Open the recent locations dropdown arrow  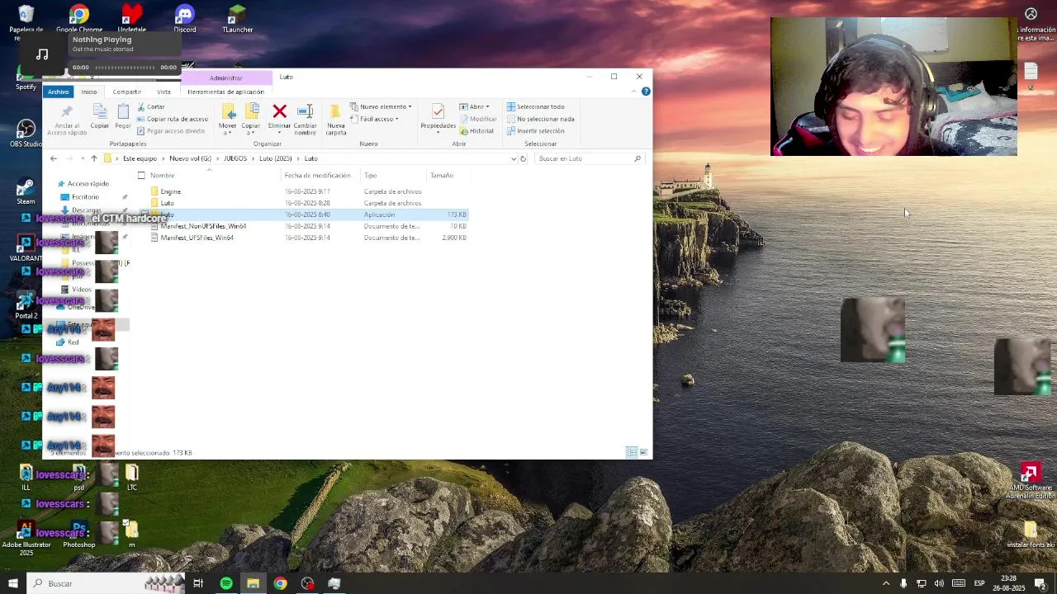tap(83, 158)
